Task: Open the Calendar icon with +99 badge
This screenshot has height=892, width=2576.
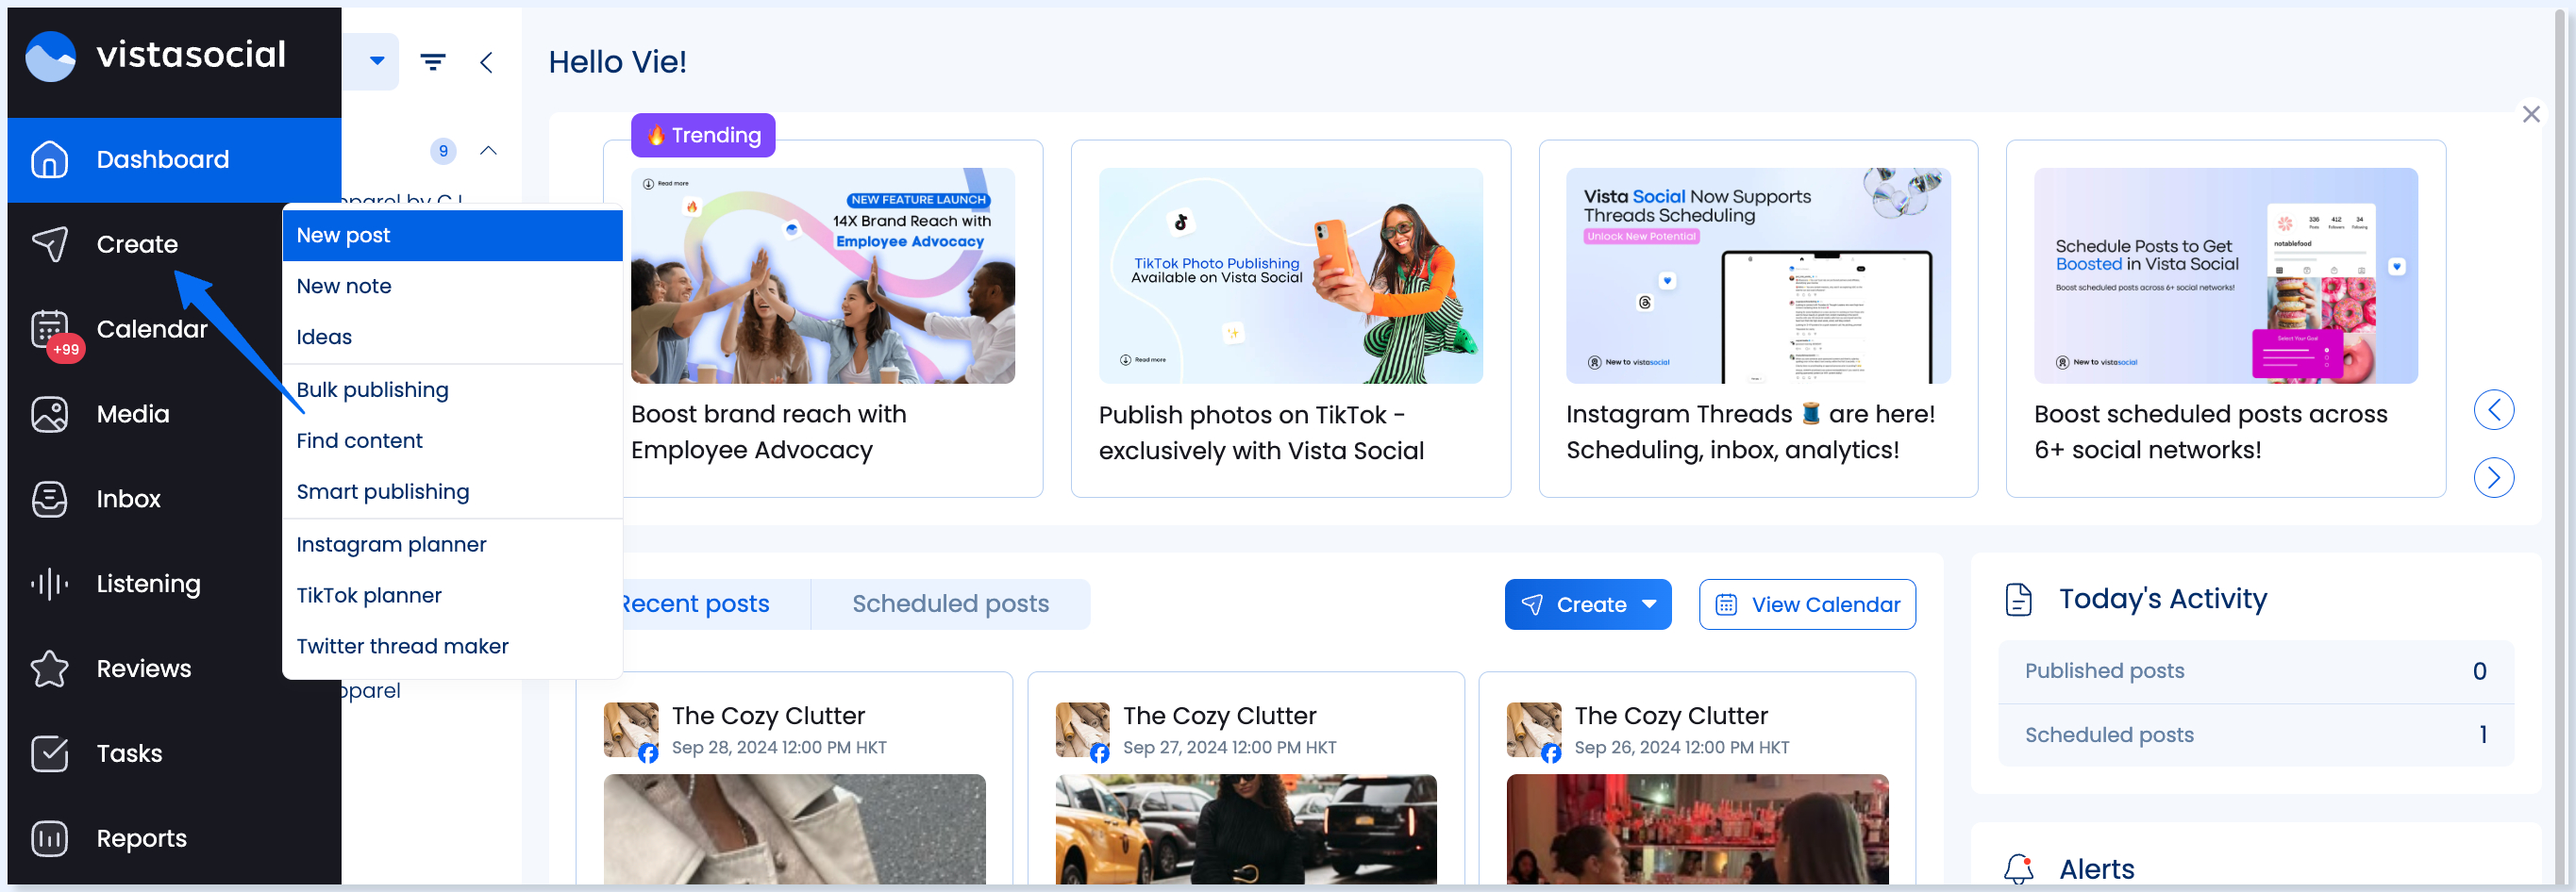Action: (49, 330)
